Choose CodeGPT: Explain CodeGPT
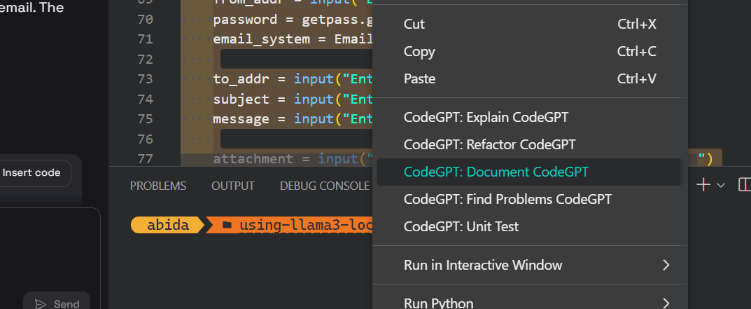This screenshot has width=751, height=309. [486, 117]
